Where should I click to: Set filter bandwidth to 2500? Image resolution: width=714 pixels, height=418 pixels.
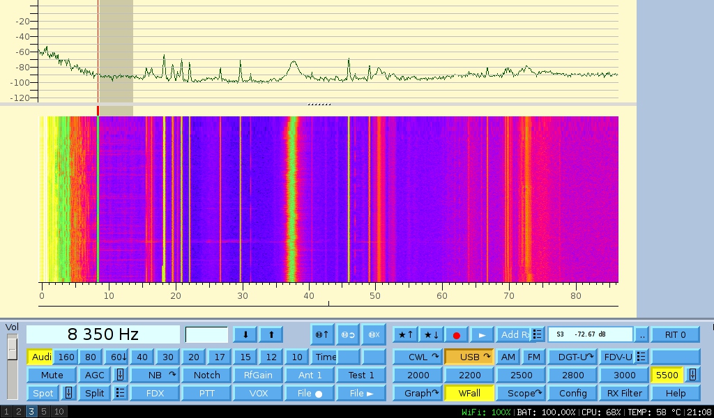[x=521, y=375]
